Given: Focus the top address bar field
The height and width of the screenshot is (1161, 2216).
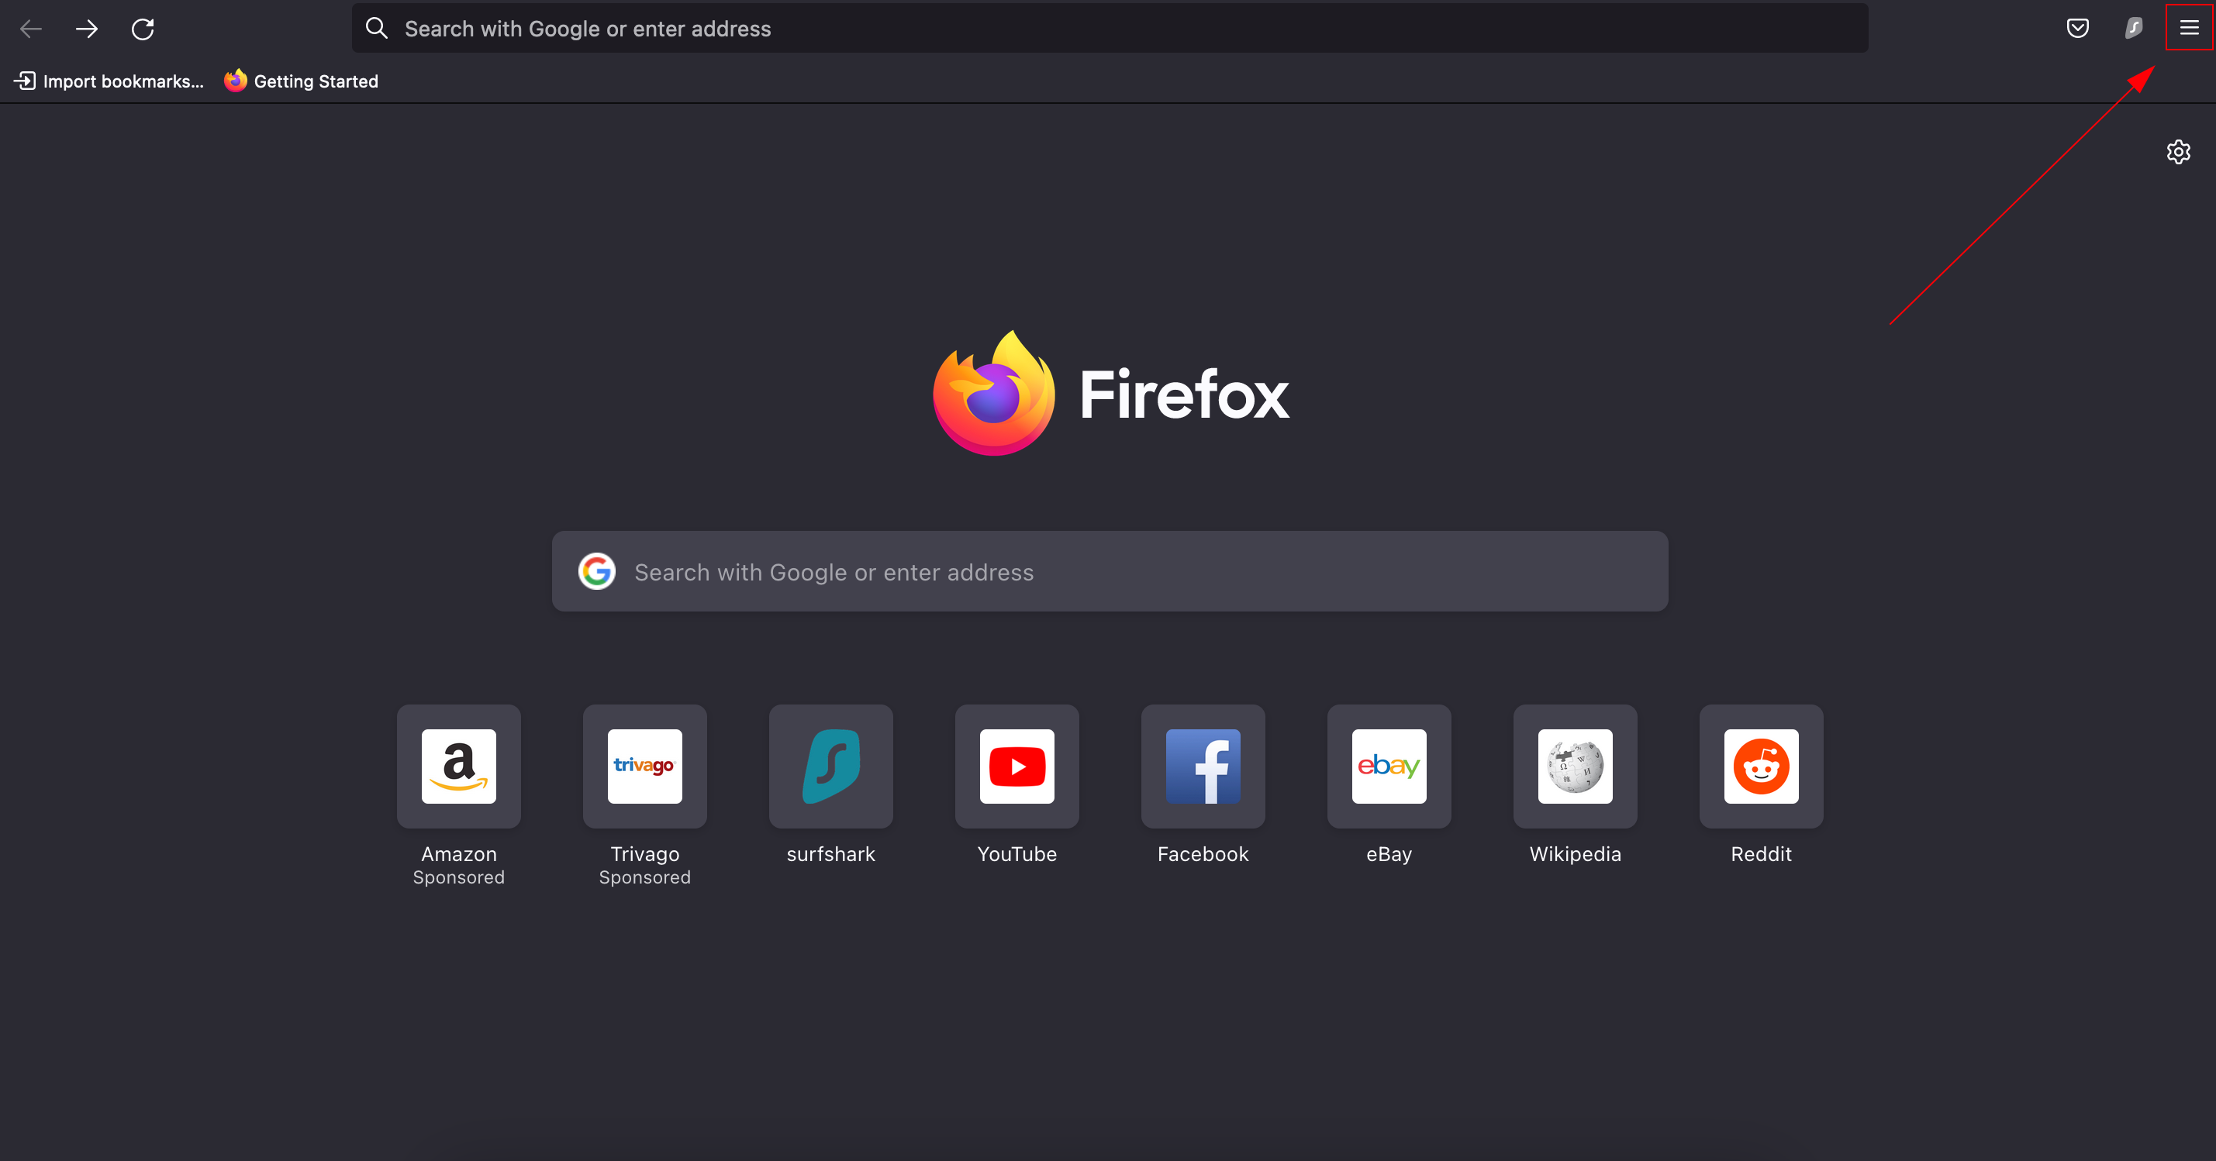Looking at the screenshot, I should 1118,29.
